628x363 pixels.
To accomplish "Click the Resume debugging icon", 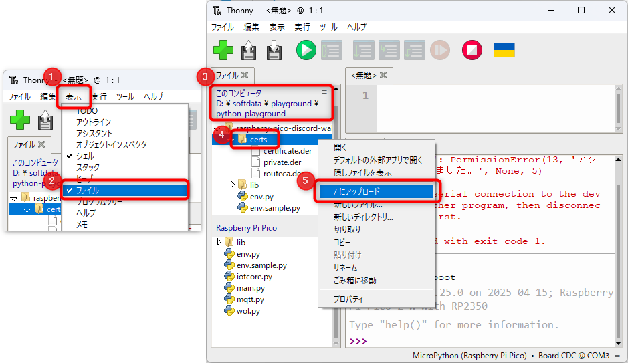I will [x=440, y=50].
